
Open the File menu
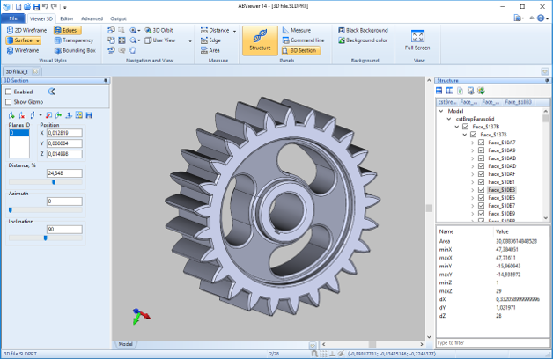[x=13, y=18]
